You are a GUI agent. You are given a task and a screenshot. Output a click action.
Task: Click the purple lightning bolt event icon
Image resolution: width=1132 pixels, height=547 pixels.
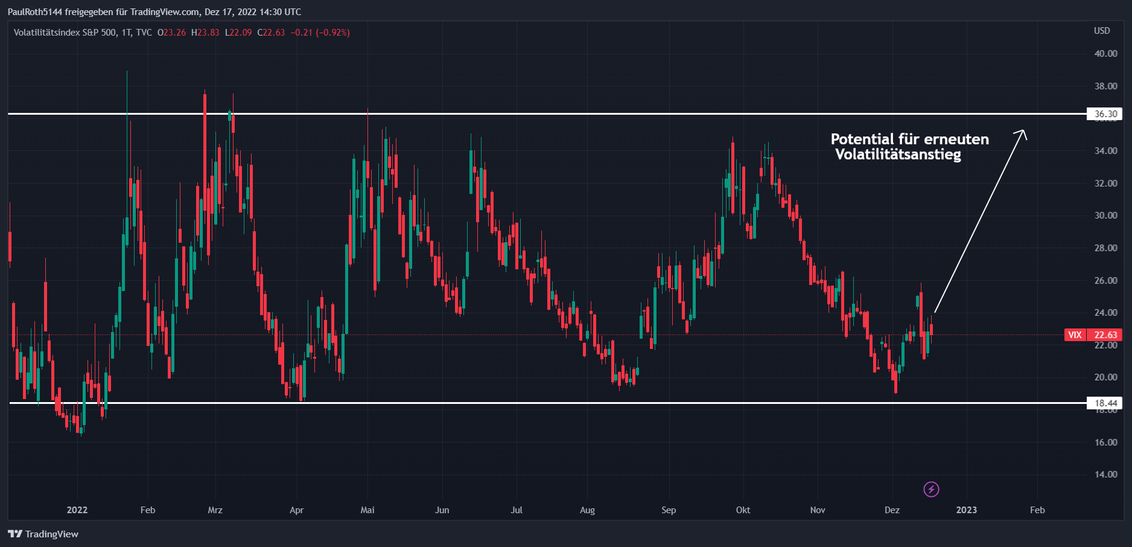[931, 489]
